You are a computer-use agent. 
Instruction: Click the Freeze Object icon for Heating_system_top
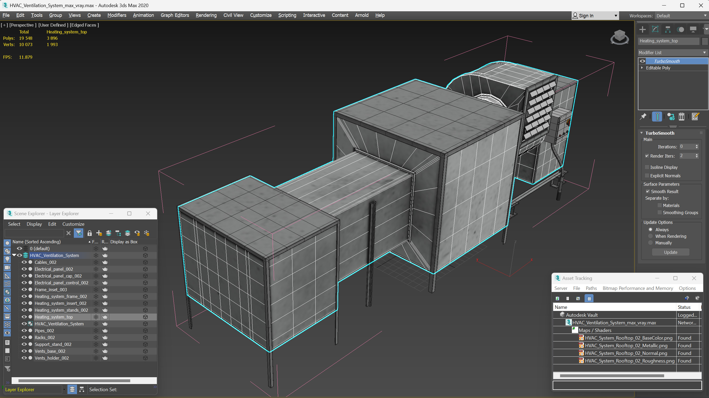click(x=95, y=316)
